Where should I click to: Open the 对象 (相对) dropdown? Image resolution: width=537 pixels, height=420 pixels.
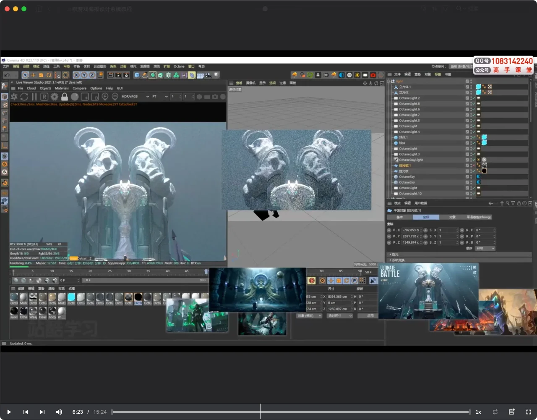click(x=309, y=315)
